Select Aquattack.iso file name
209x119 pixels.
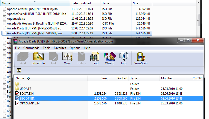point(16,19)
